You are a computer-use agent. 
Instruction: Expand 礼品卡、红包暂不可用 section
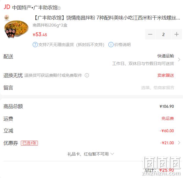[x=91, y=154]
